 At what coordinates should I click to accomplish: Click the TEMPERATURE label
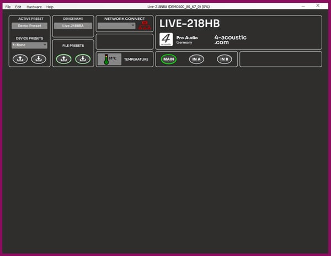coord(136,59)
